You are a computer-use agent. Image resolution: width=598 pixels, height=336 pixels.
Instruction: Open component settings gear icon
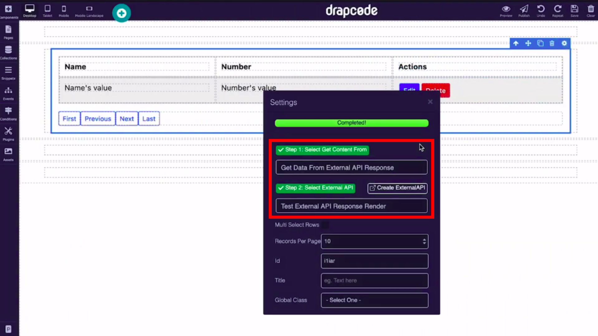564,43
